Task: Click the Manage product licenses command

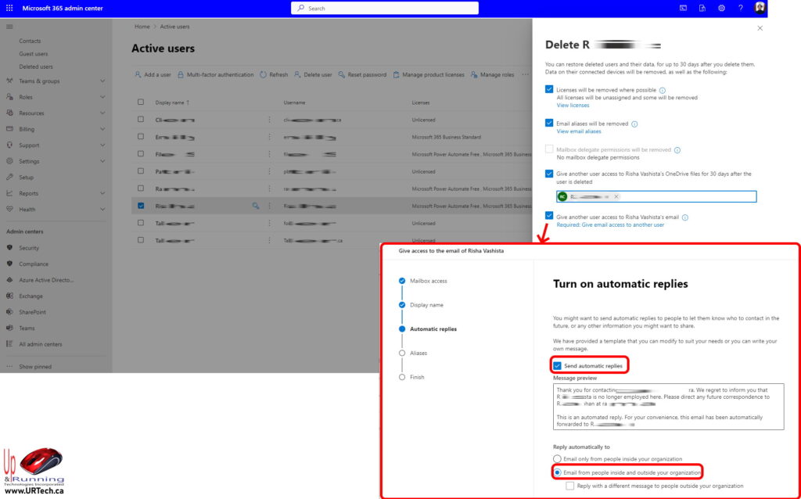Action: [431, 75]
